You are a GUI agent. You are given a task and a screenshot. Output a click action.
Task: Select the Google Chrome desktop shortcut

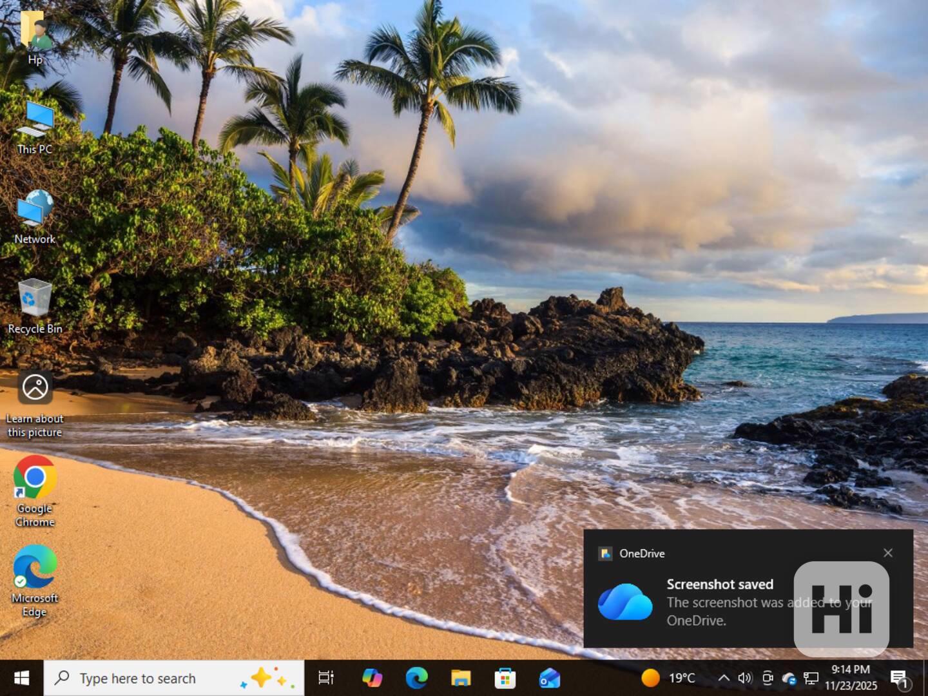pyautogui.click(x=35, y=490)
